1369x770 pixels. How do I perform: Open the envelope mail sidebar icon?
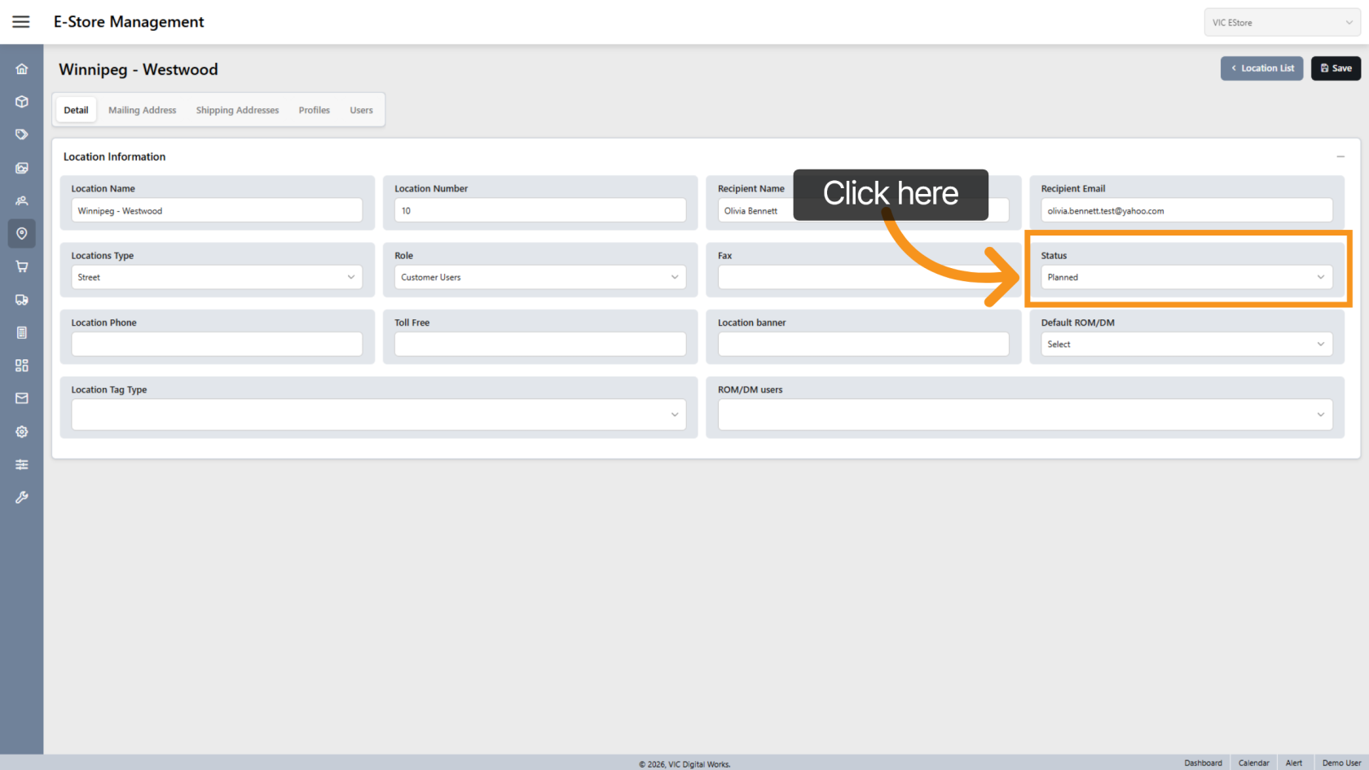point(22,398)
